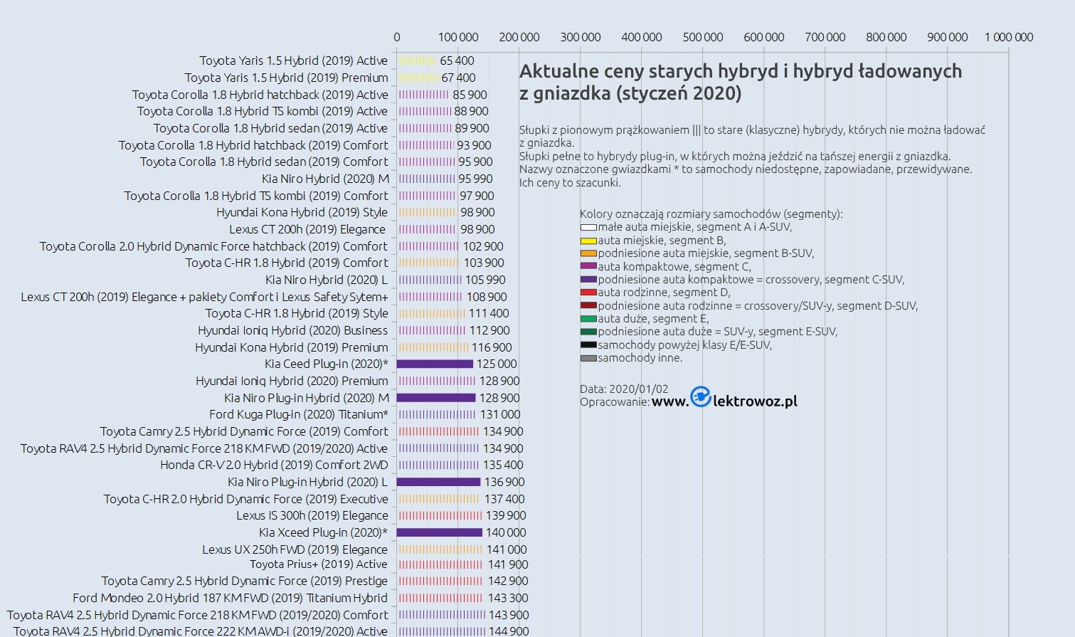The height and width of the screenshot is (637, 1075).
Task: Click the price value '143 300'
Action: tap(508, 598)
